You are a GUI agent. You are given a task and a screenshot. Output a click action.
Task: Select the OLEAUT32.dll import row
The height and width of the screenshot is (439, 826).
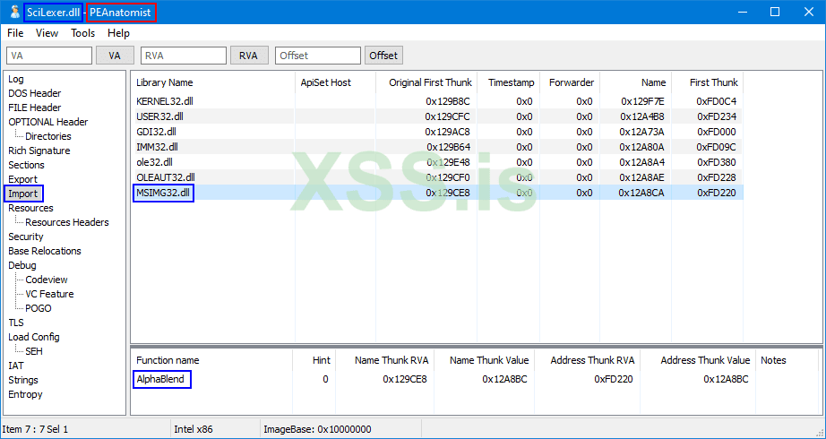click(436, 177)
